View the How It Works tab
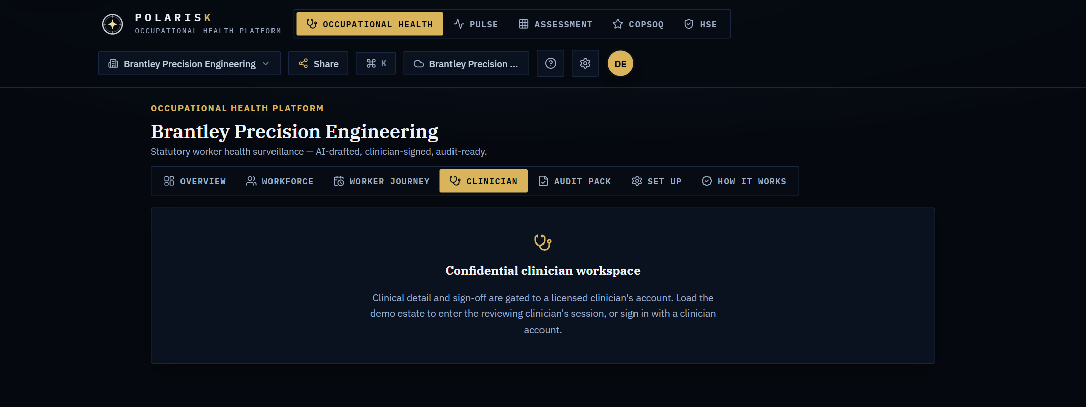Viewport: 1086px width, 407px height. 744,181
